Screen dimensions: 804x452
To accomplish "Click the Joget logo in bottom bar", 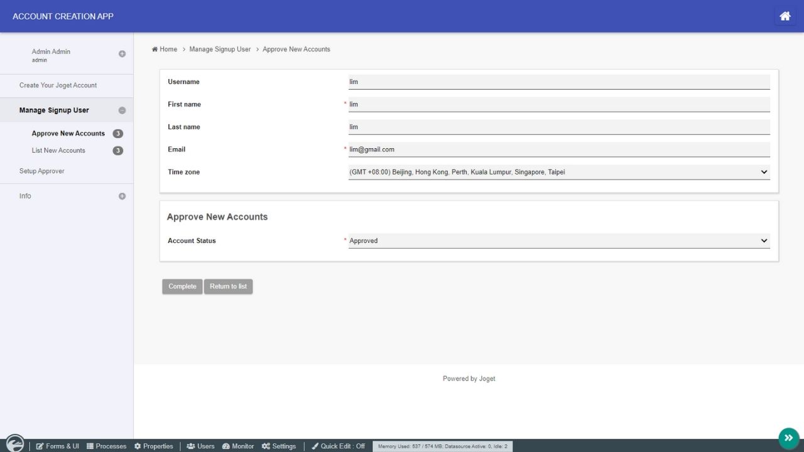I will [x=14, y=444].
